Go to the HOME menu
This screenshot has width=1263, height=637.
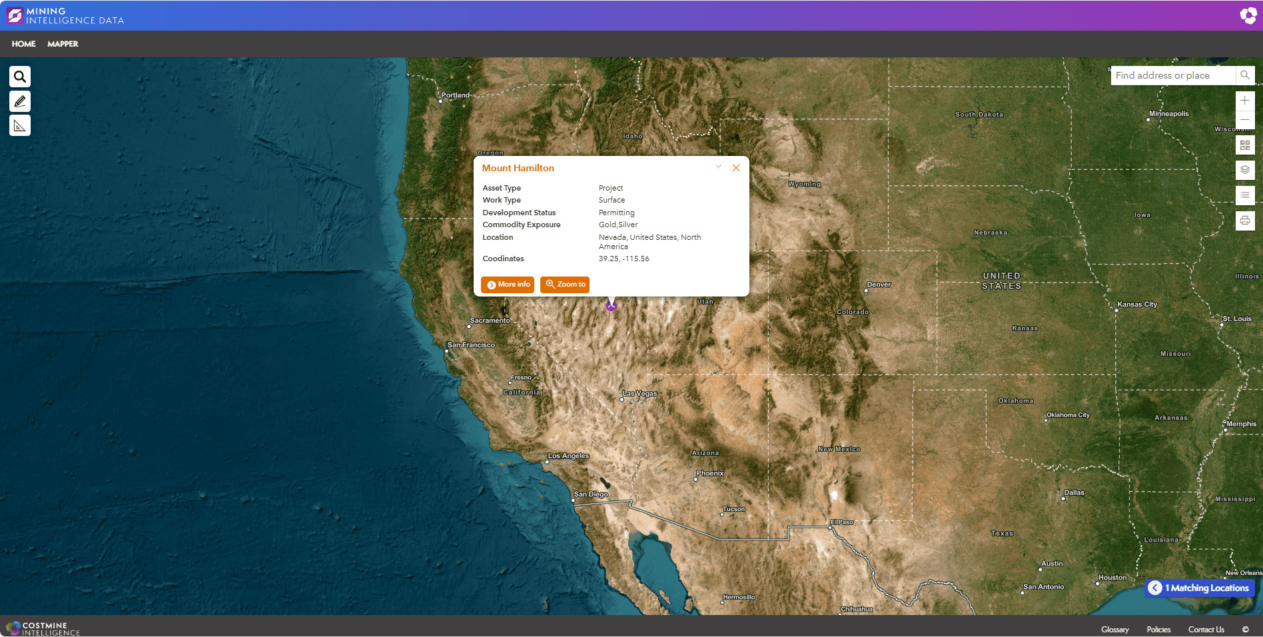(x=24, y=44)
